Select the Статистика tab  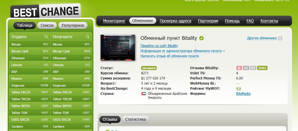[135, 119]
